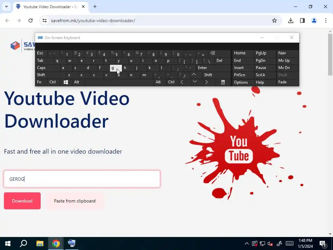Open the Chrome profile avatar
The width and height of the screenshot is (333, 250).
pyautogui.click(x=314, y=21)
